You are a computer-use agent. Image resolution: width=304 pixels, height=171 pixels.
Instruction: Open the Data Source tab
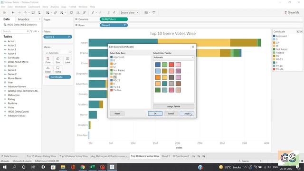pyautogui.click(x=9, y=156)
